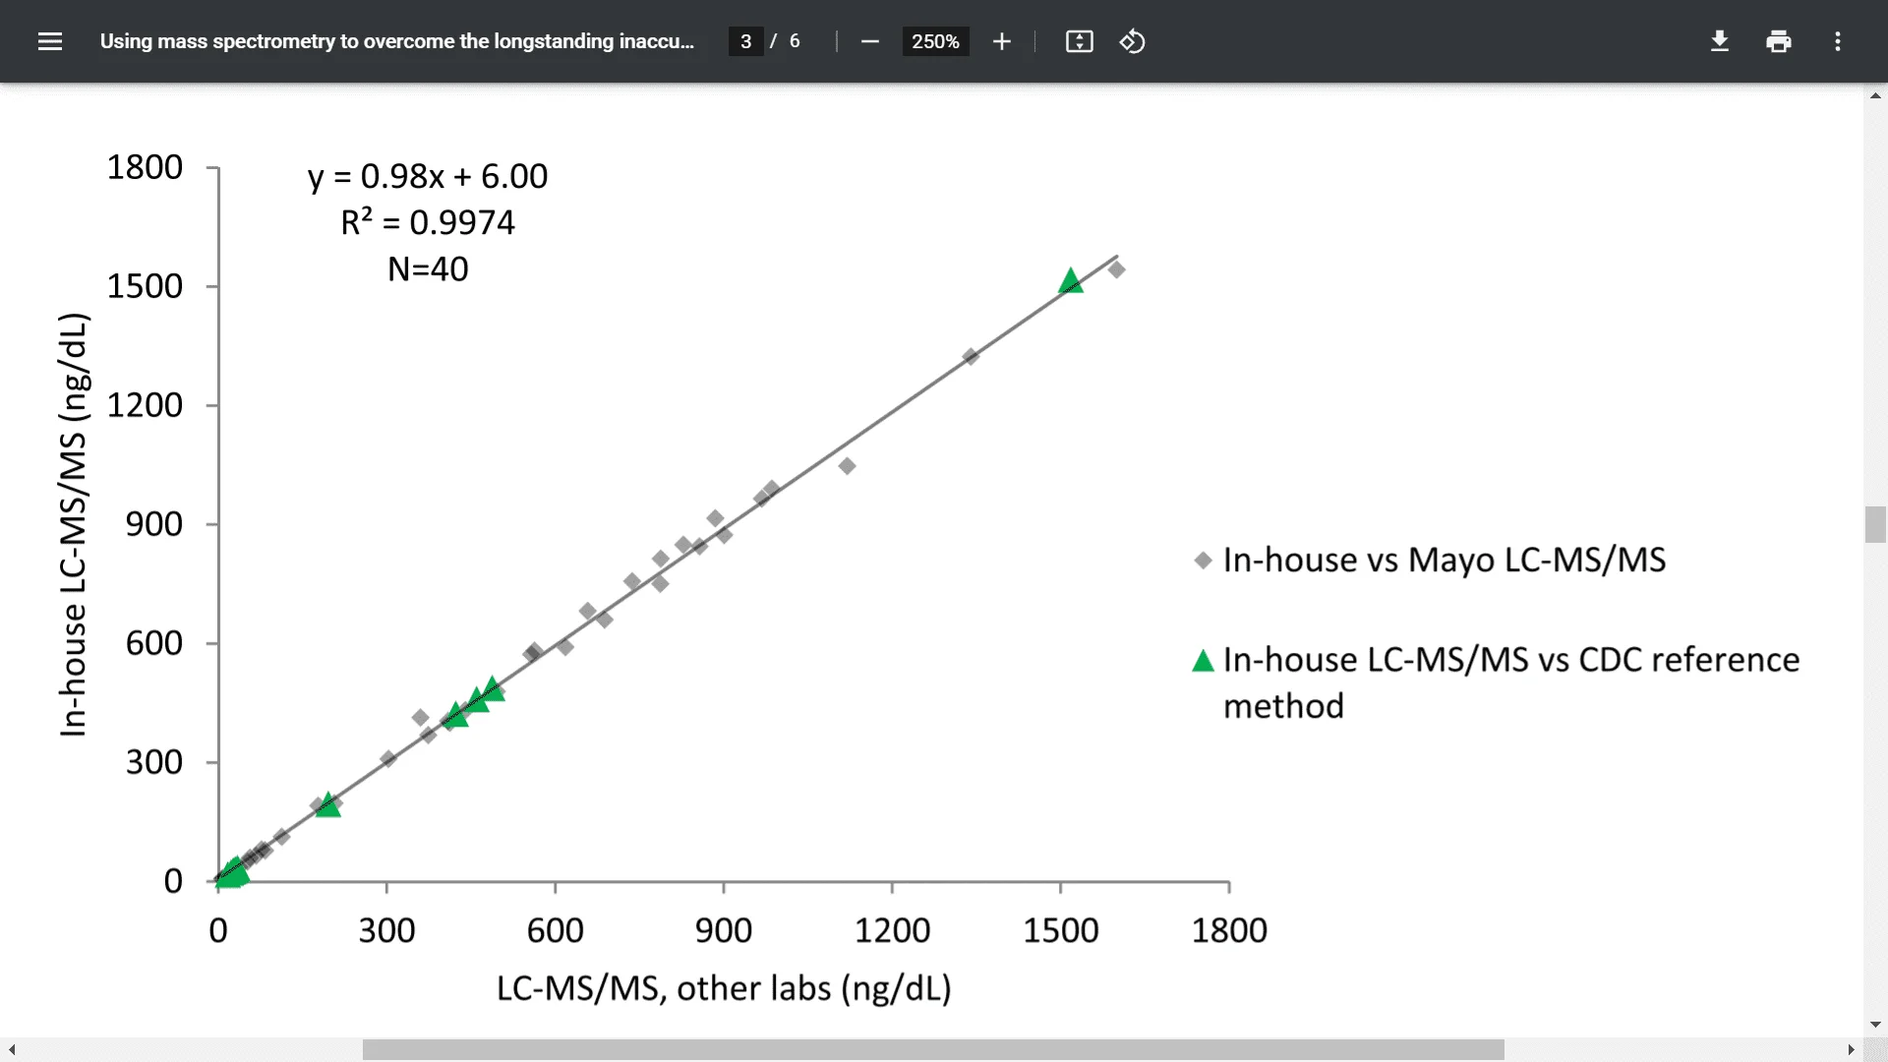Image resolution: width=1888 pixels, height=1062 pixels.
Task: Click the total page count 6
Action: [x=795, y=41]
